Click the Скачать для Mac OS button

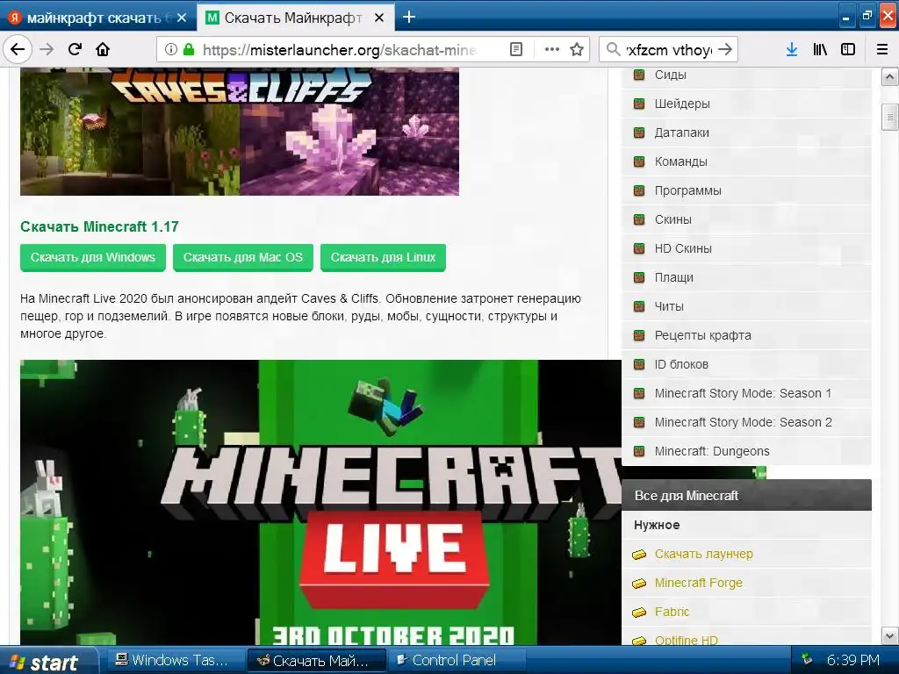coord(242,257)
